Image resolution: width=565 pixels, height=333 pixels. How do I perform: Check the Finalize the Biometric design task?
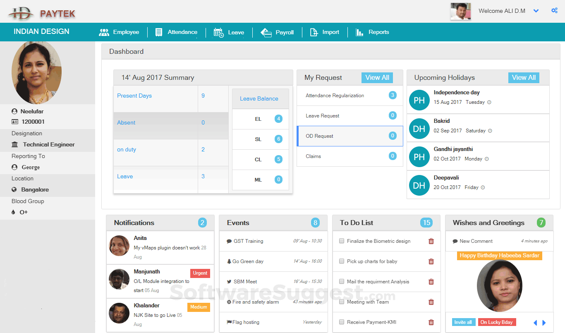(x=341, y=241)
